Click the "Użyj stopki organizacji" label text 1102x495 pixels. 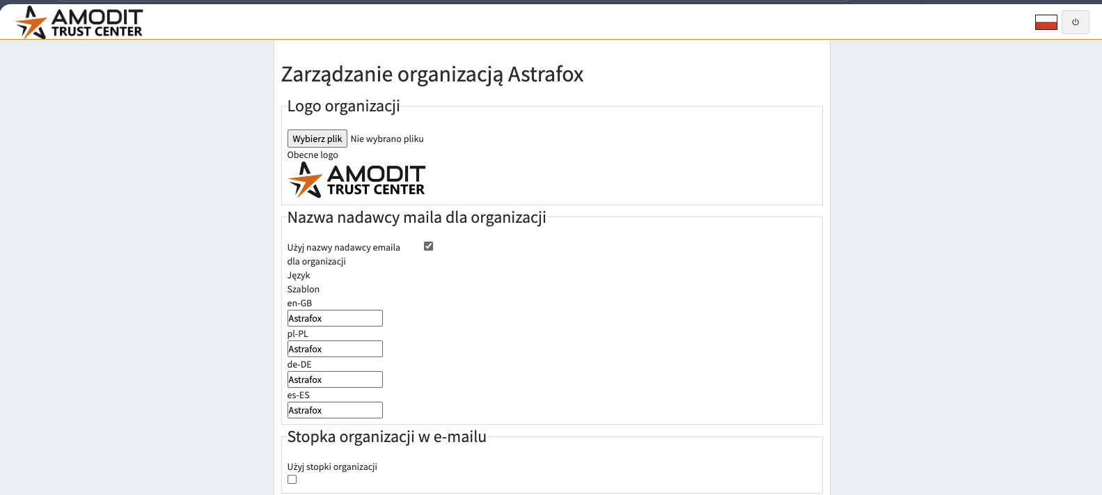[x=332, y=466]
